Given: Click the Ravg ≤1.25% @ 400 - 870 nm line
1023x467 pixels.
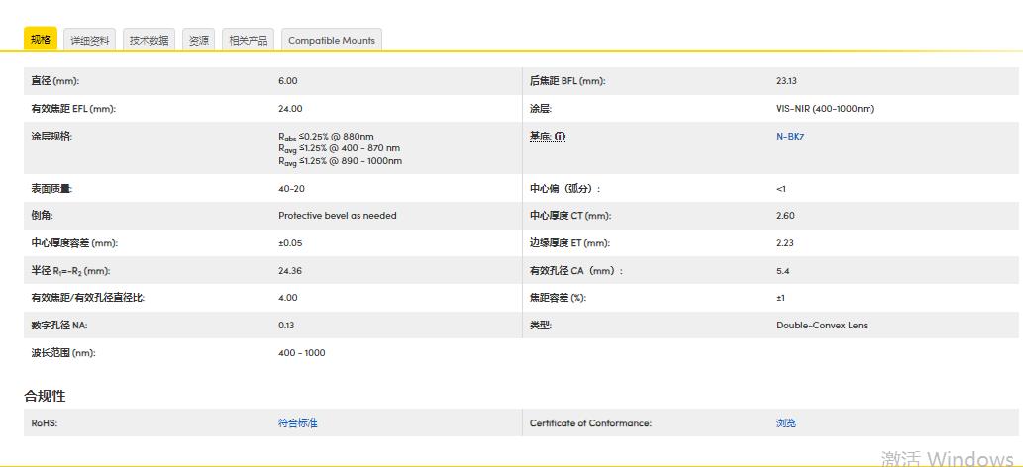Looking at the screenshot, I should click(340, 148).
